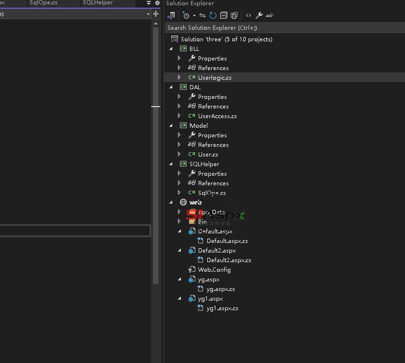405x363 pixels.
Task: Open Properties via the wrench toolbar icon
Action: point(259,15)
